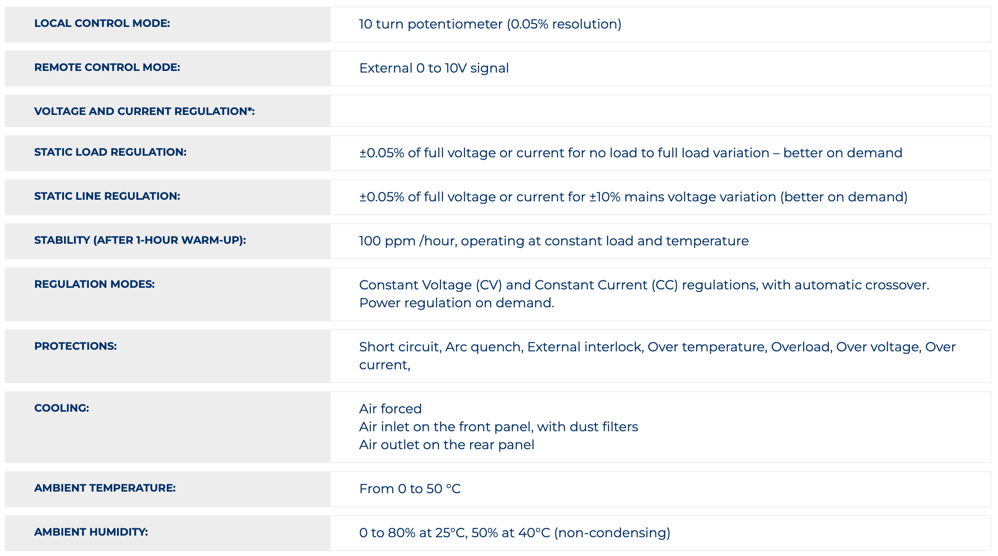998x556 pixels.
Task: Click the LOCAL CONTROL MODE label
Action: (102, 24)
